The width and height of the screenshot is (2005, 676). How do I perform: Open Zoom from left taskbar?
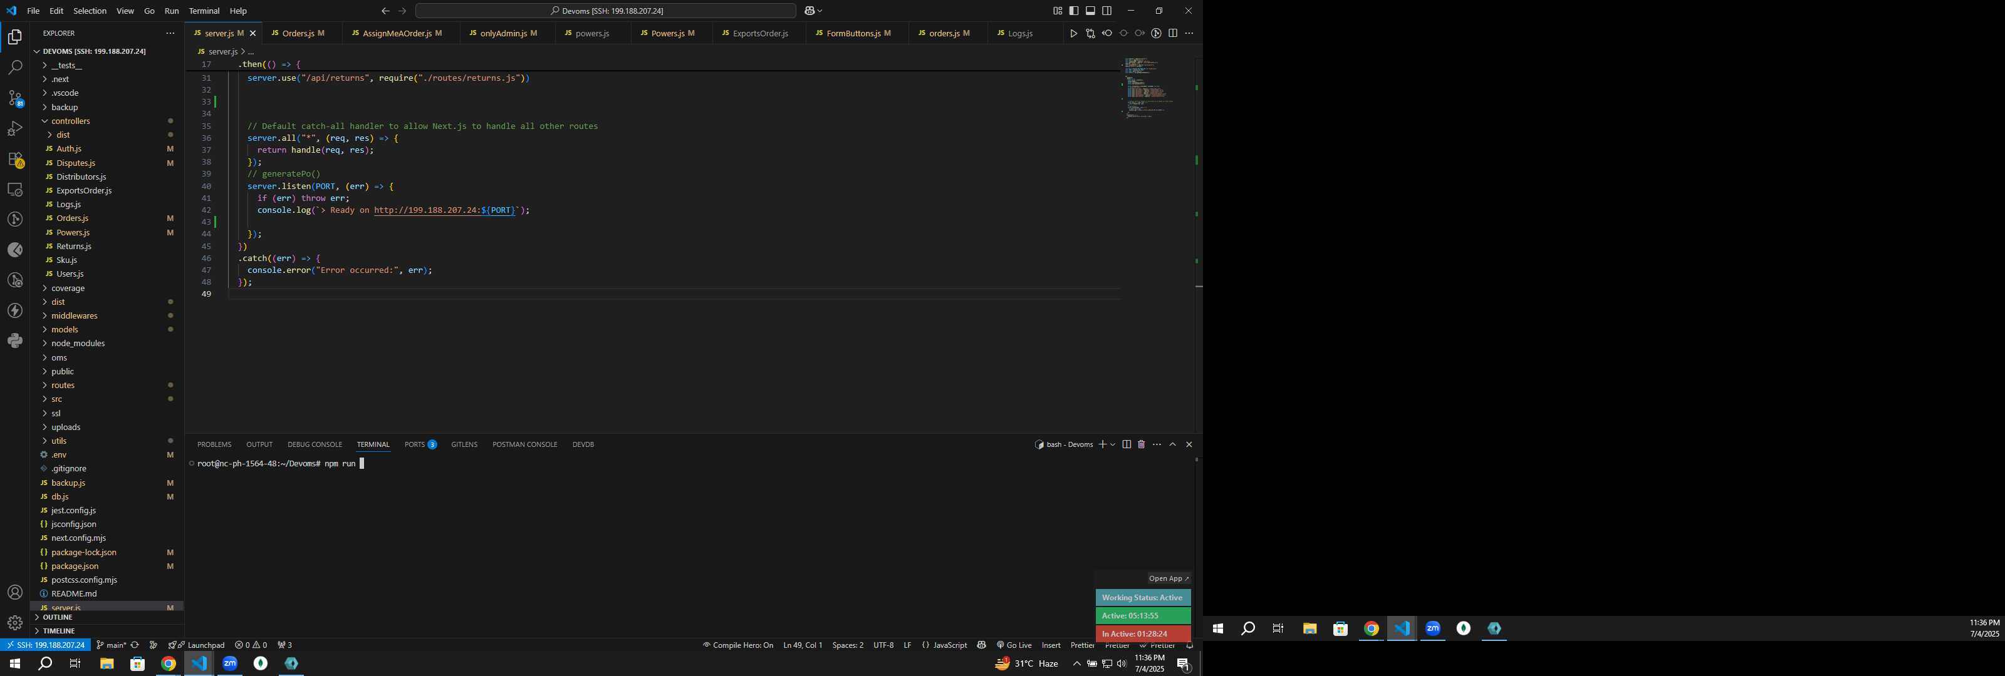229,663
